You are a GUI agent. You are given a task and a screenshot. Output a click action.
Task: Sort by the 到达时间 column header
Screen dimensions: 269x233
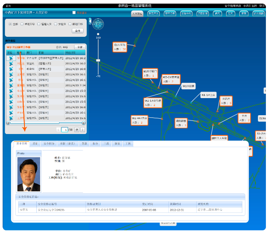(x=75, y=53)
